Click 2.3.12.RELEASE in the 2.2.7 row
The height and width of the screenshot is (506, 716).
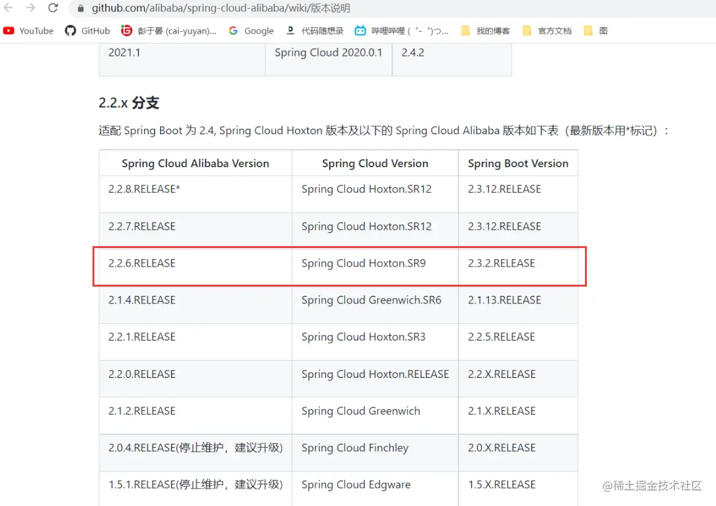[x=519, y=231]
